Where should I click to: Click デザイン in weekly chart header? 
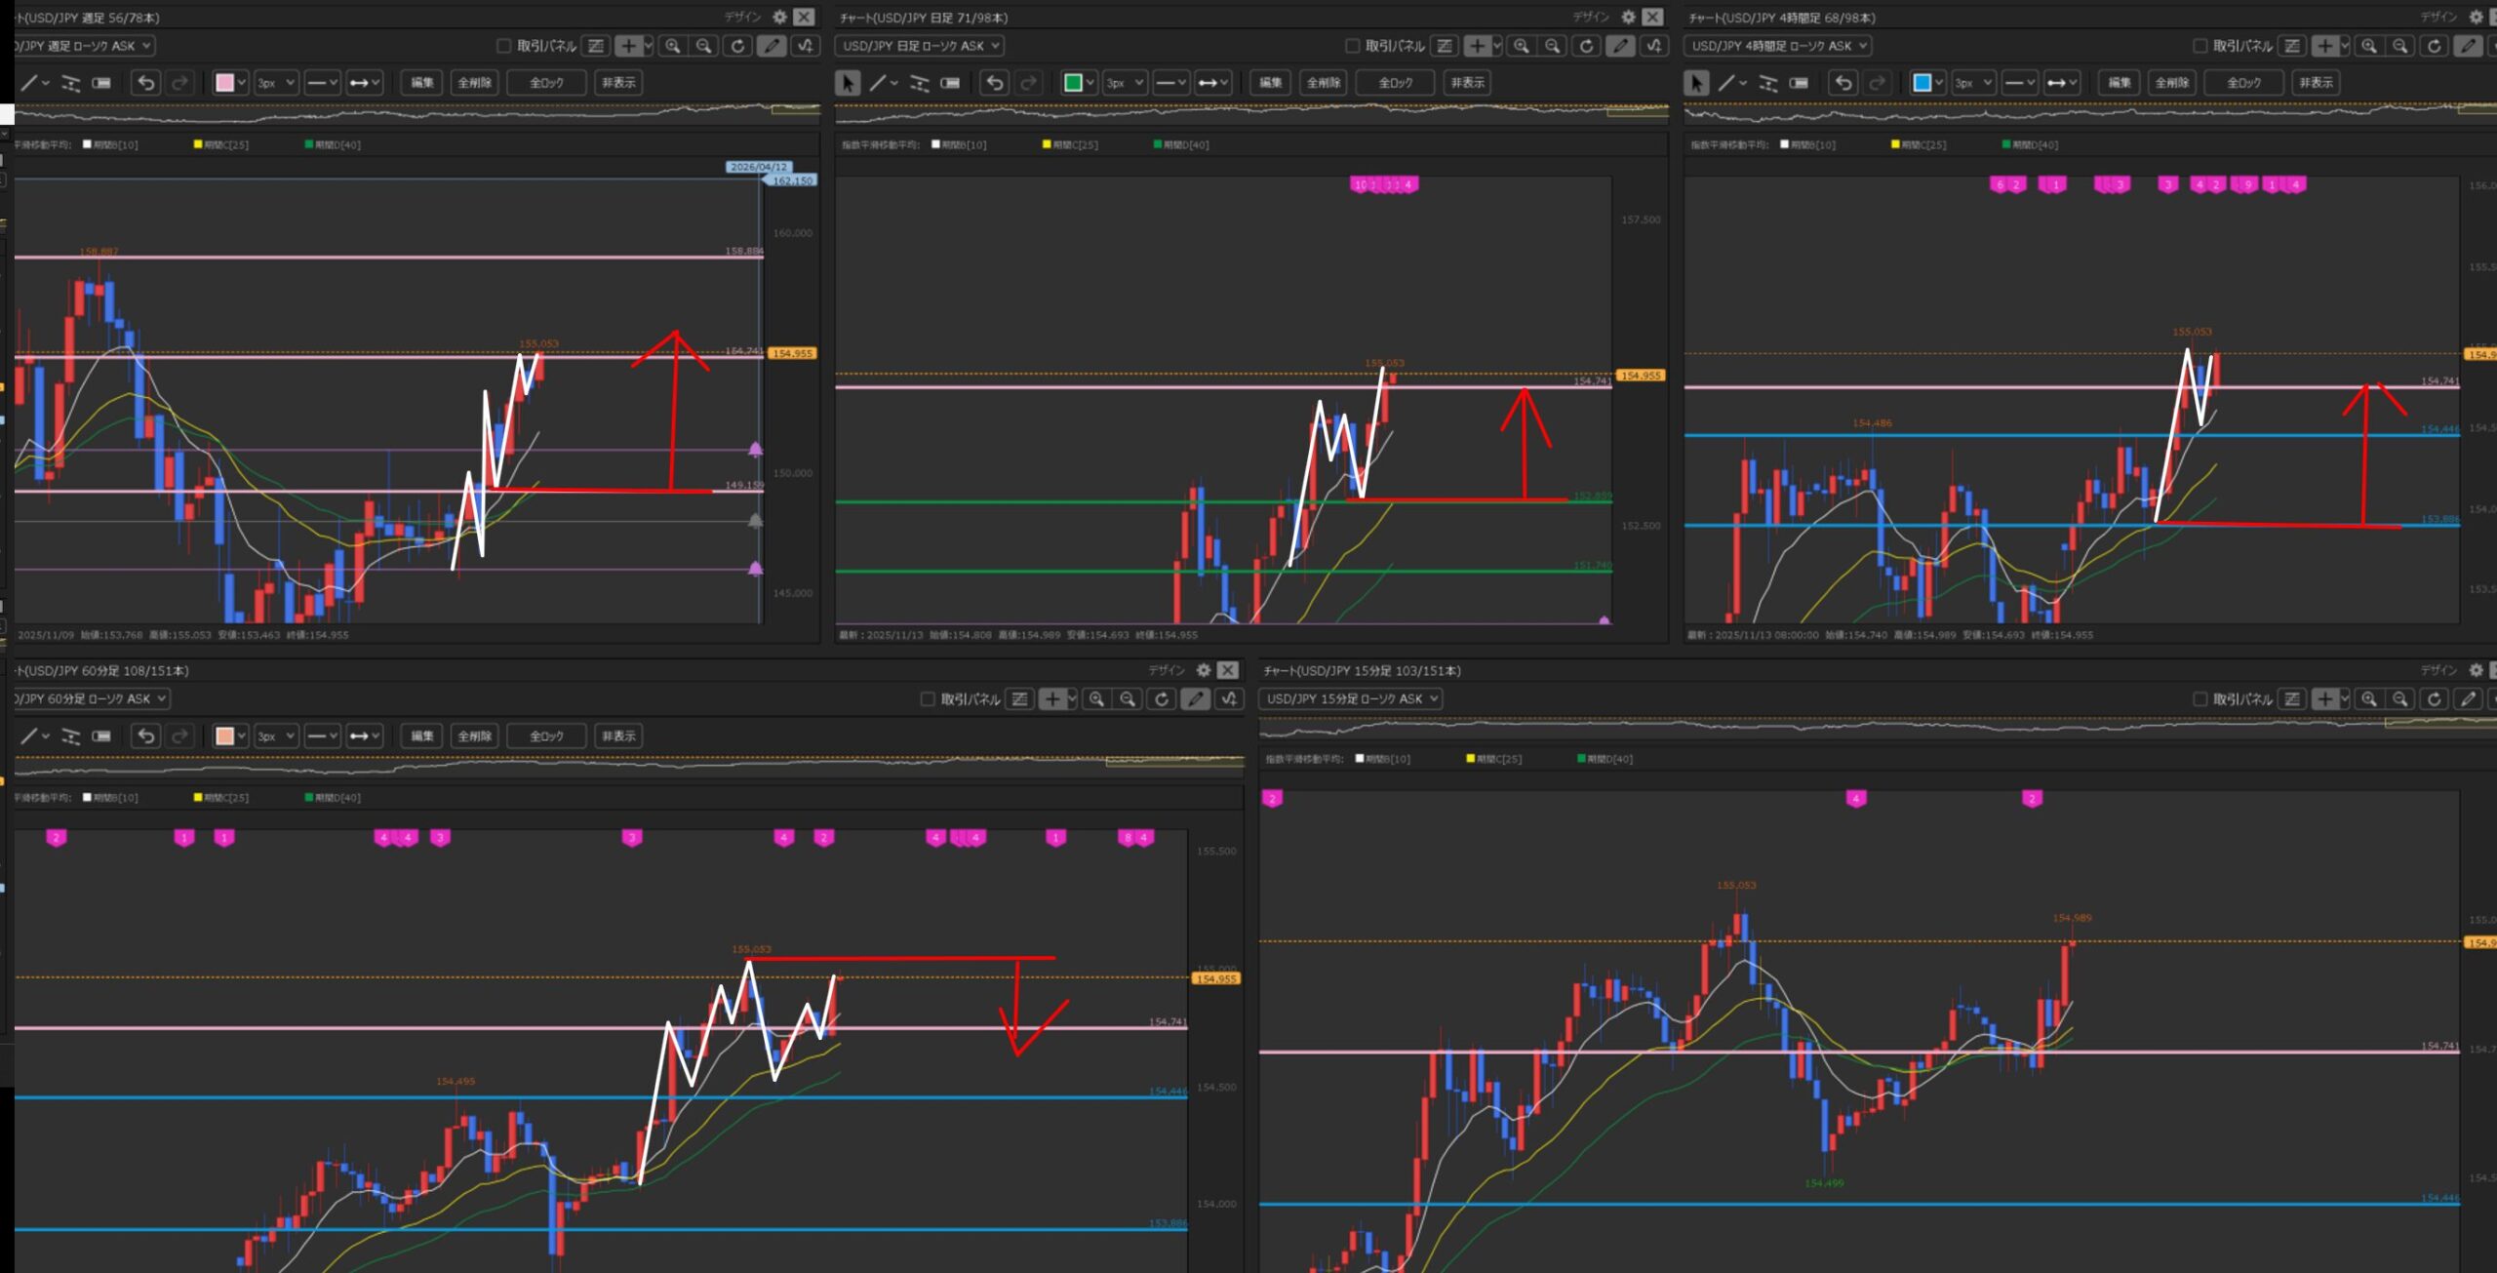742,17
